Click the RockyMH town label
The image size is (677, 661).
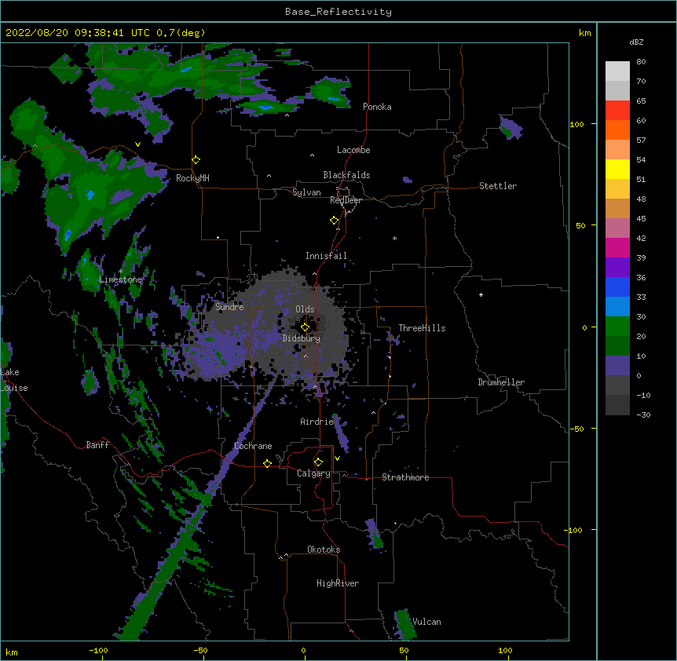[192, 178]
